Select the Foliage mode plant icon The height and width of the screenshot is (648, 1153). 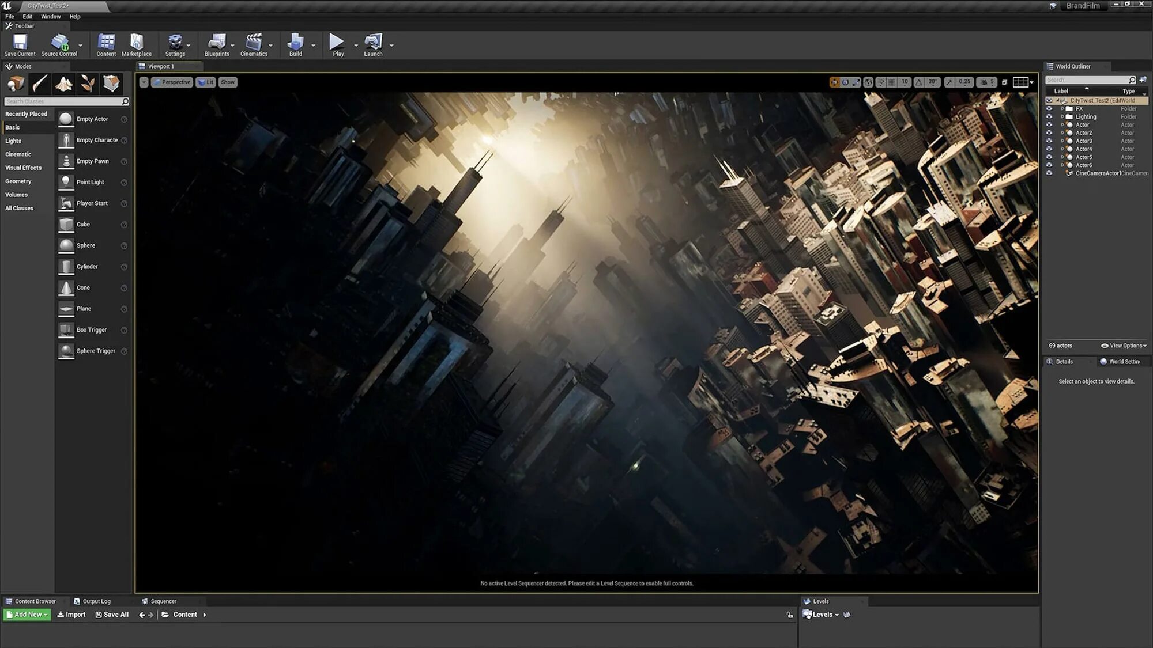pos(88,84)
